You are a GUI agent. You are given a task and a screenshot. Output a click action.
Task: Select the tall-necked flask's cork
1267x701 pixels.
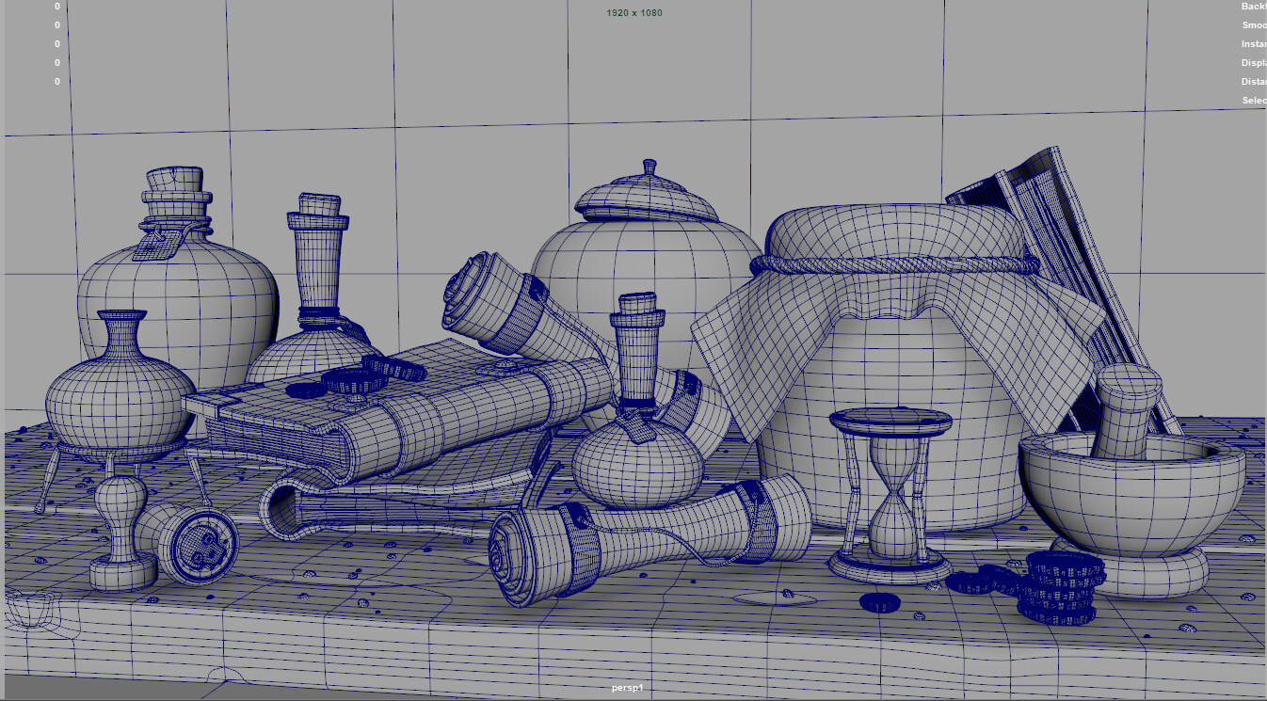coord(318,205)
